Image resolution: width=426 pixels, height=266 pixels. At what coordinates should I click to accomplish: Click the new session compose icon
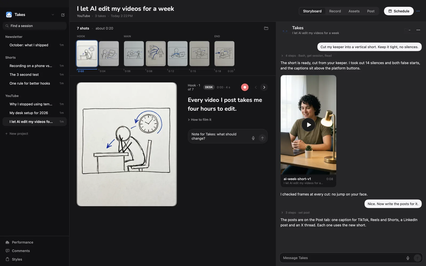click(63, 15)
